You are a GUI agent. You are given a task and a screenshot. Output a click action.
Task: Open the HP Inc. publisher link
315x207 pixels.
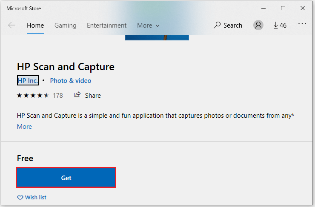pos(28,80)
